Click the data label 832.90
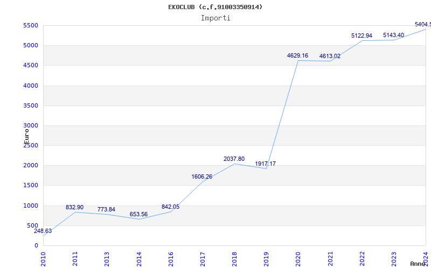This screenshot has height=269, width=431. pyautogui.click(x=74, y=208)
